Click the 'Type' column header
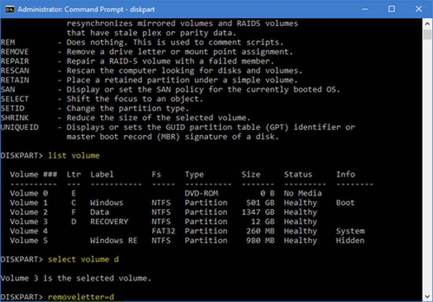433x302 pixels. [x=194, y=174]
